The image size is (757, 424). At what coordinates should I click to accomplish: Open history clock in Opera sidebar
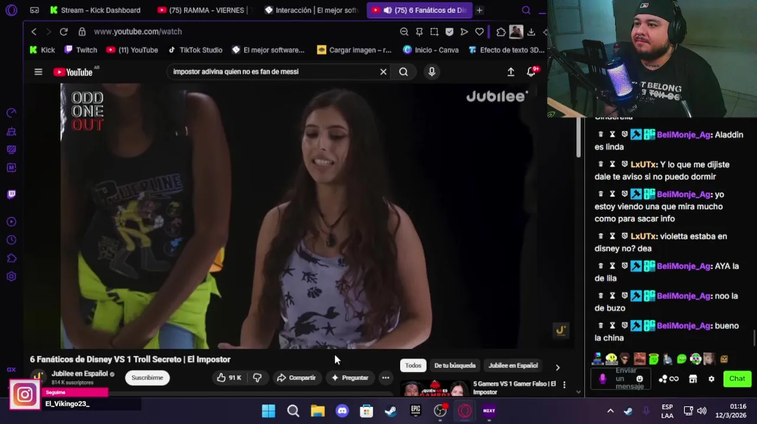click(x=11, y=240)
